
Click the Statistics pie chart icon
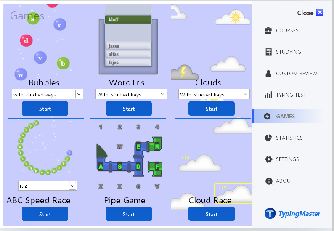click(268, 138)
